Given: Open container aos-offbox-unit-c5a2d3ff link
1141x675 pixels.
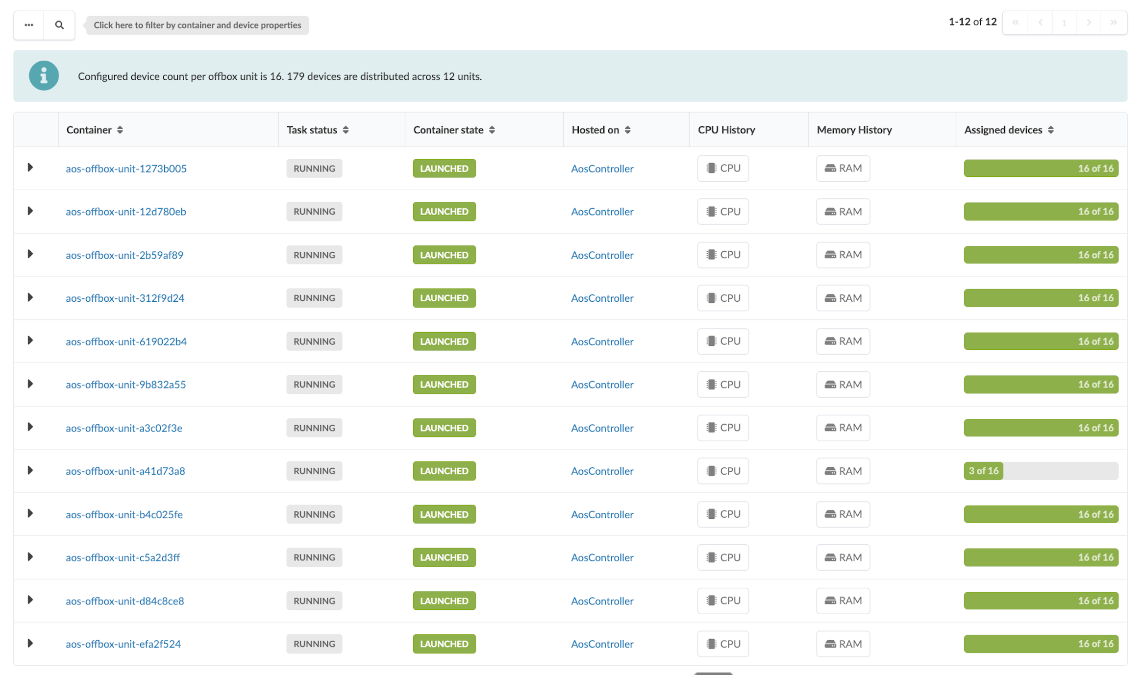Looking at the screenshot, I should 123,557.
